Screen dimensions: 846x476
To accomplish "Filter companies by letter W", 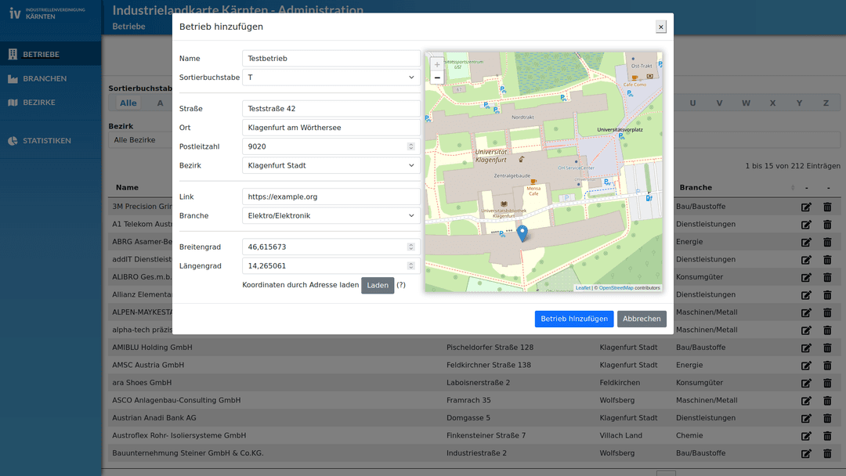I will [746, 103].
